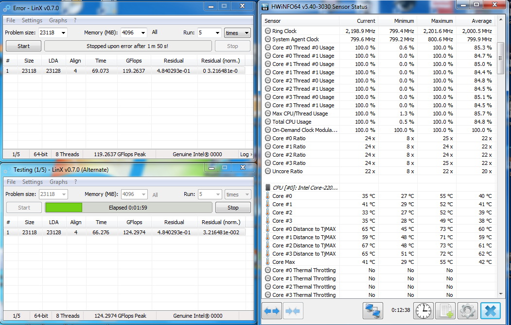Click Core #3 Thermal Throttling icon
Screen dimensions: 511x325
268,295
